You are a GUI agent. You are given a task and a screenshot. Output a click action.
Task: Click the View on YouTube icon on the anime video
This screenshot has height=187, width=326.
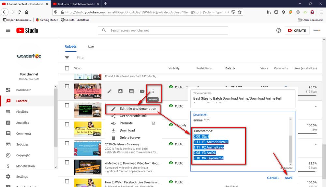click(x=142, y=91)
